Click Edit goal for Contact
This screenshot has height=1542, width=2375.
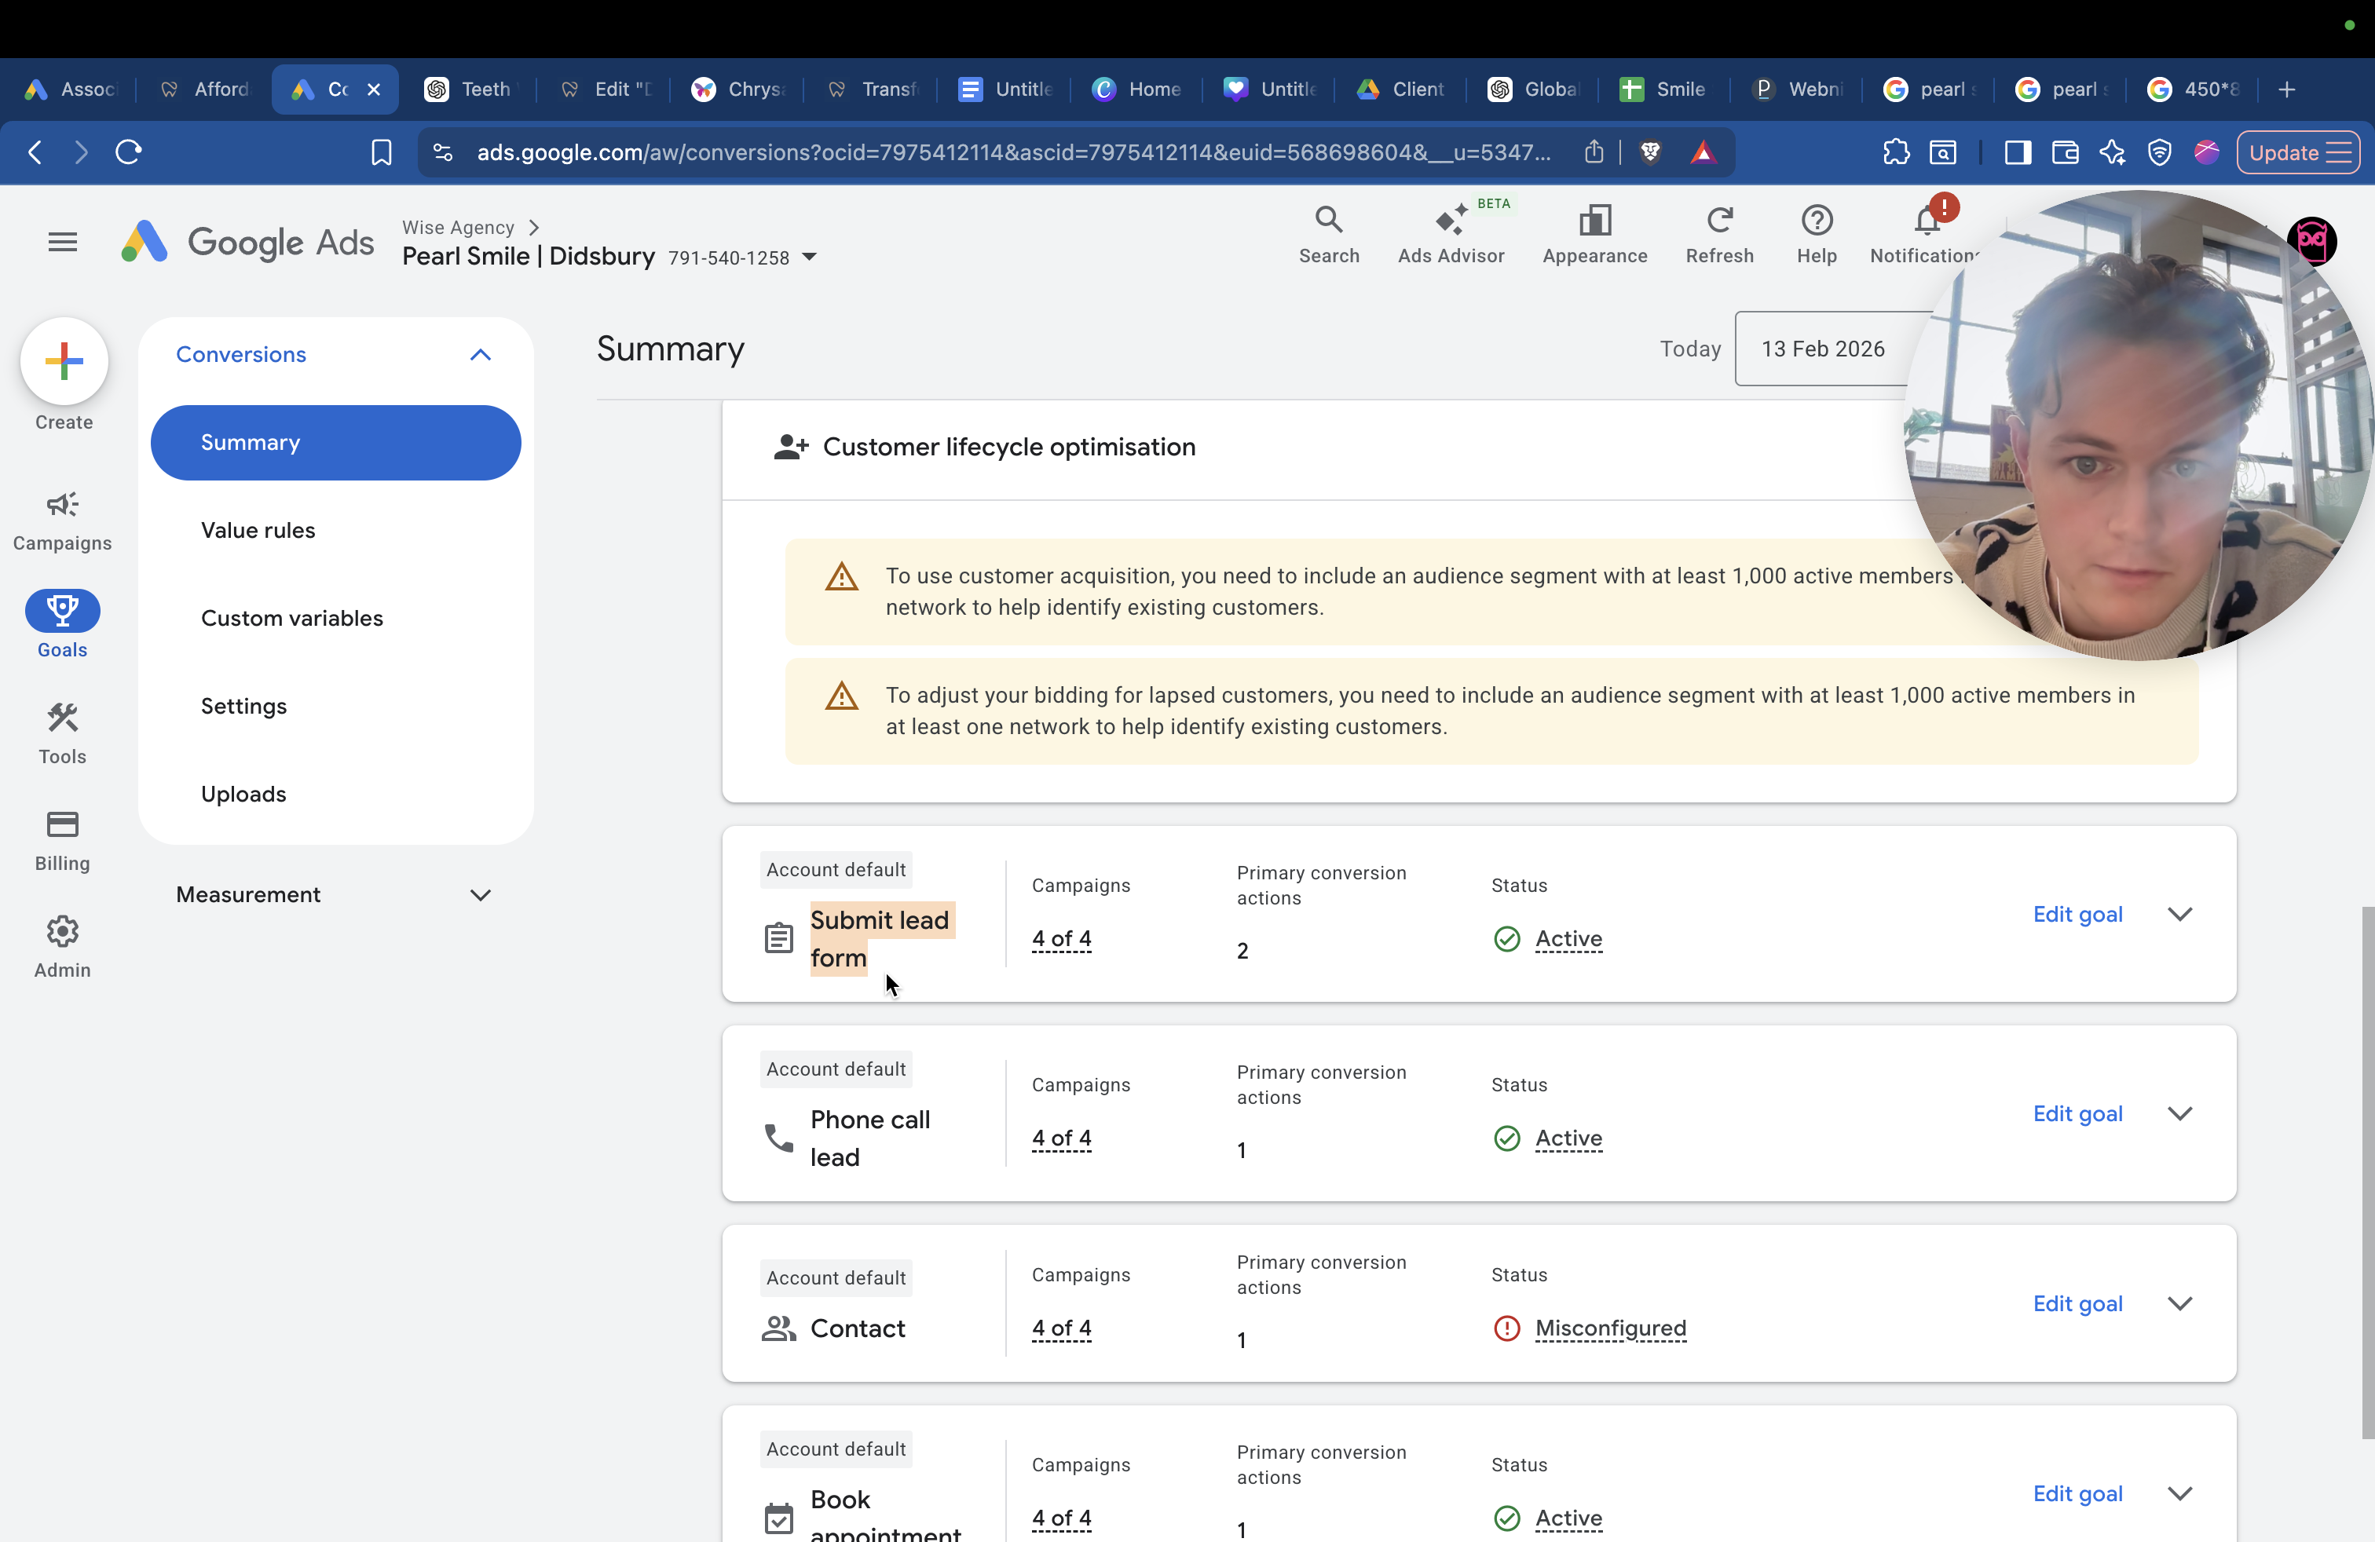(2077, 1303)
